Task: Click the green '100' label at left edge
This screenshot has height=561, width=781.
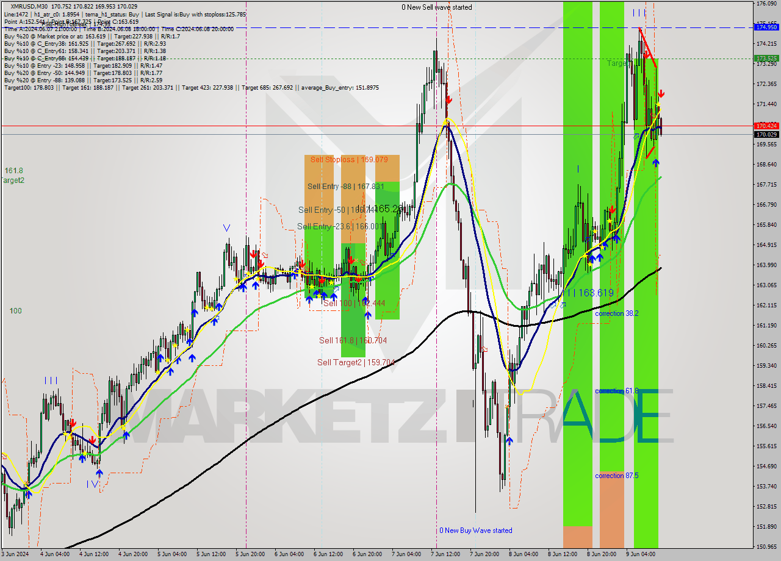Action: coord(16,311)
